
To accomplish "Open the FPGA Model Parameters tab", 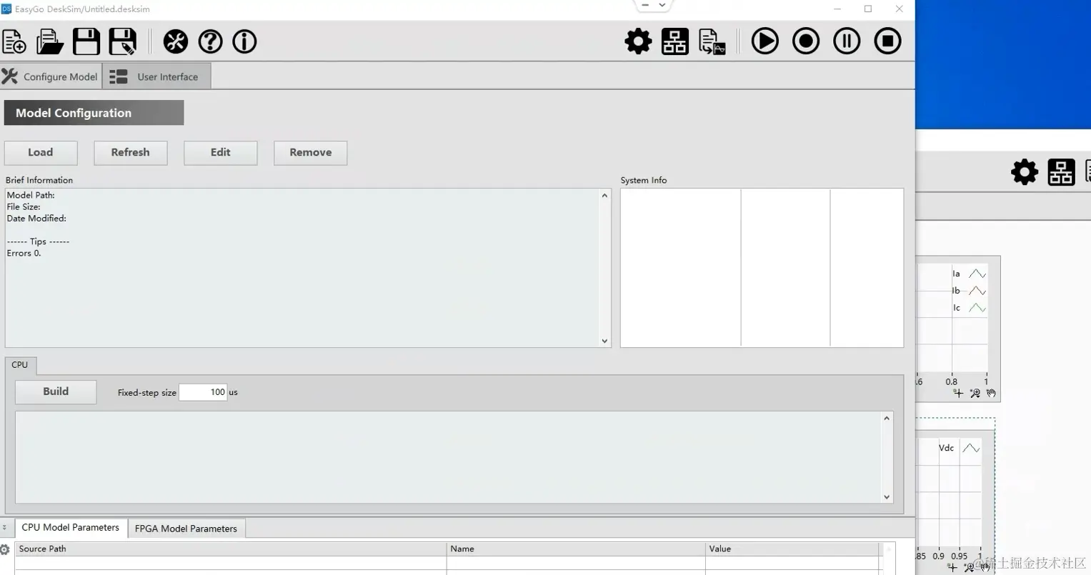I will pyautogui.click(x=186, y=529).
